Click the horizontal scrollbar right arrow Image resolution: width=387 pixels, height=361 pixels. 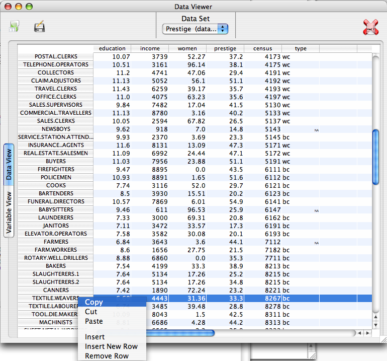[x=367, y=333]
